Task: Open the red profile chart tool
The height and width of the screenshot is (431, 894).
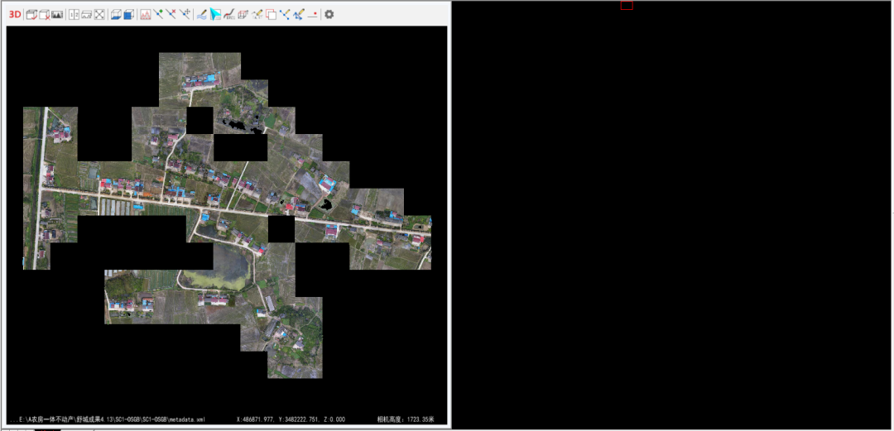Action: tap(146, 14)
